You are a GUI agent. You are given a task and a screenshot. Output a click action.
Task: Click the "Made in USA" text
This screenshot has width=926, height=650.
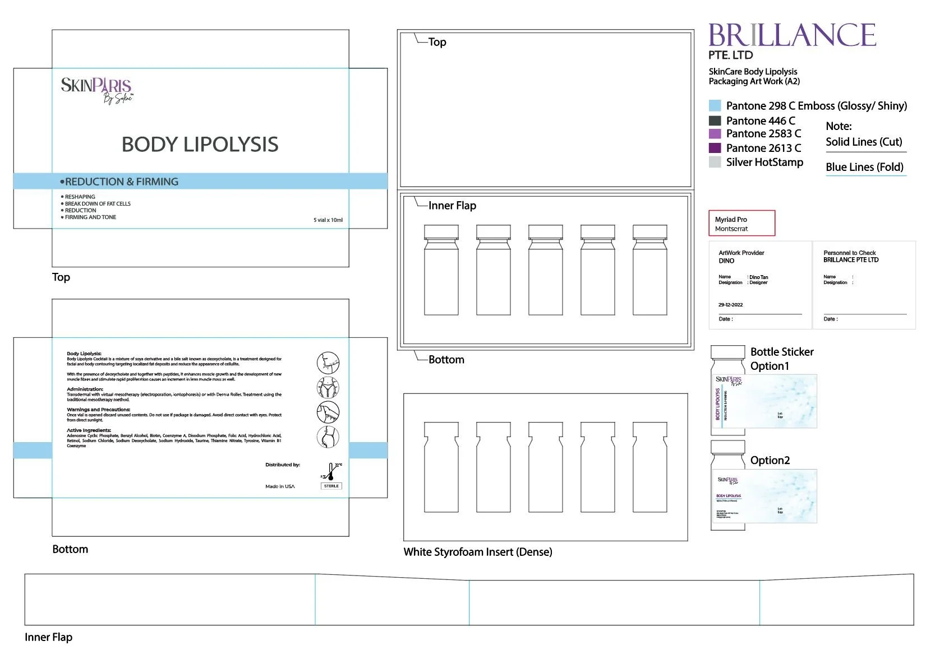tap(280, 486)
